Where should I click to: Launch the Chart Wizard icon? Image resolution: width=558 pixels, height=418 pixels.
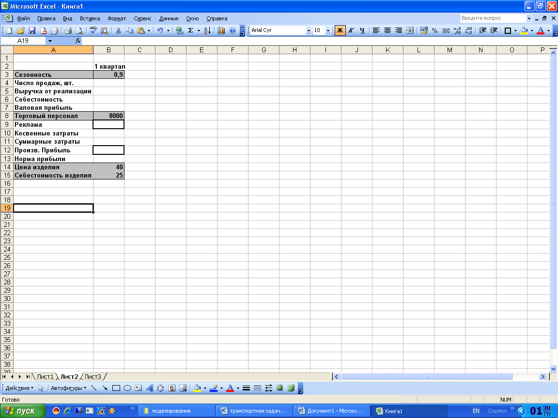pyautogui.click(x=221, y=30)
